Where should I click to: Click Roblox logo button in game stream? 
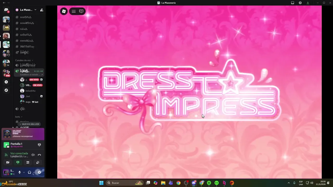click(64, 11)
